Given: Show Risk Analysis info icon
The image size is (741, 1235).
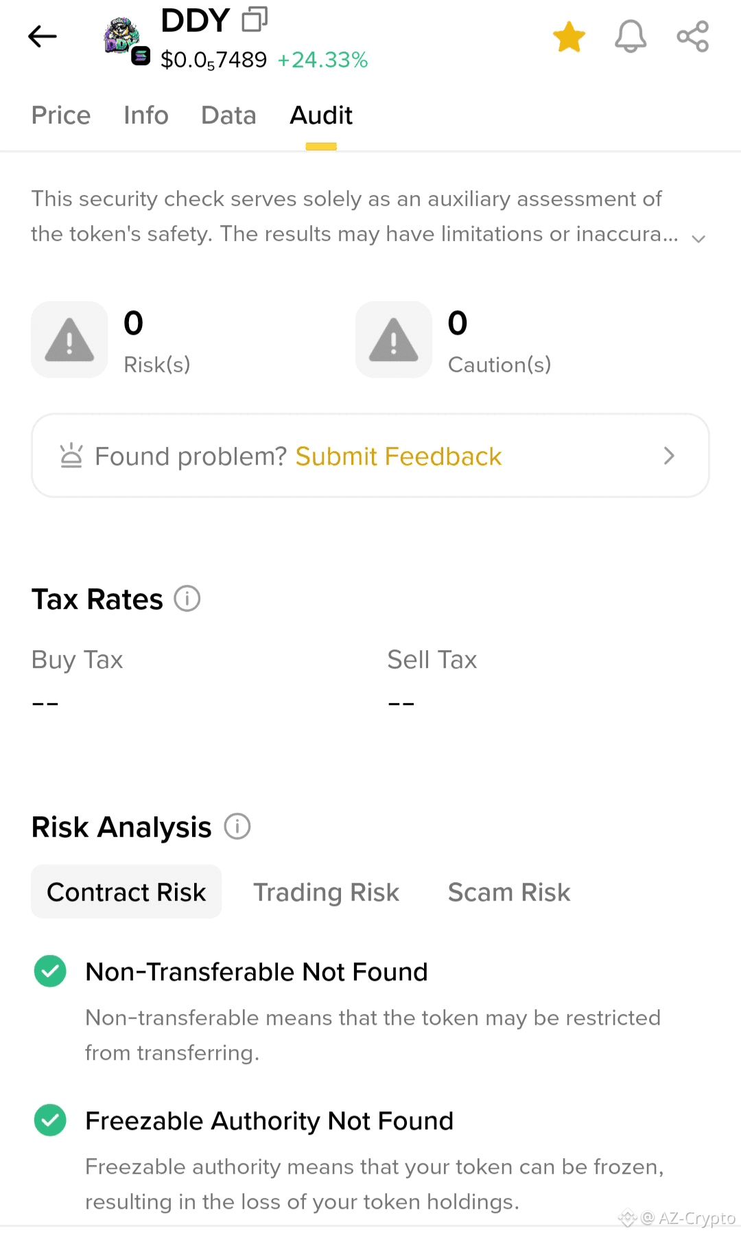Looking at the screenshot, I should (x=237, y=826).
